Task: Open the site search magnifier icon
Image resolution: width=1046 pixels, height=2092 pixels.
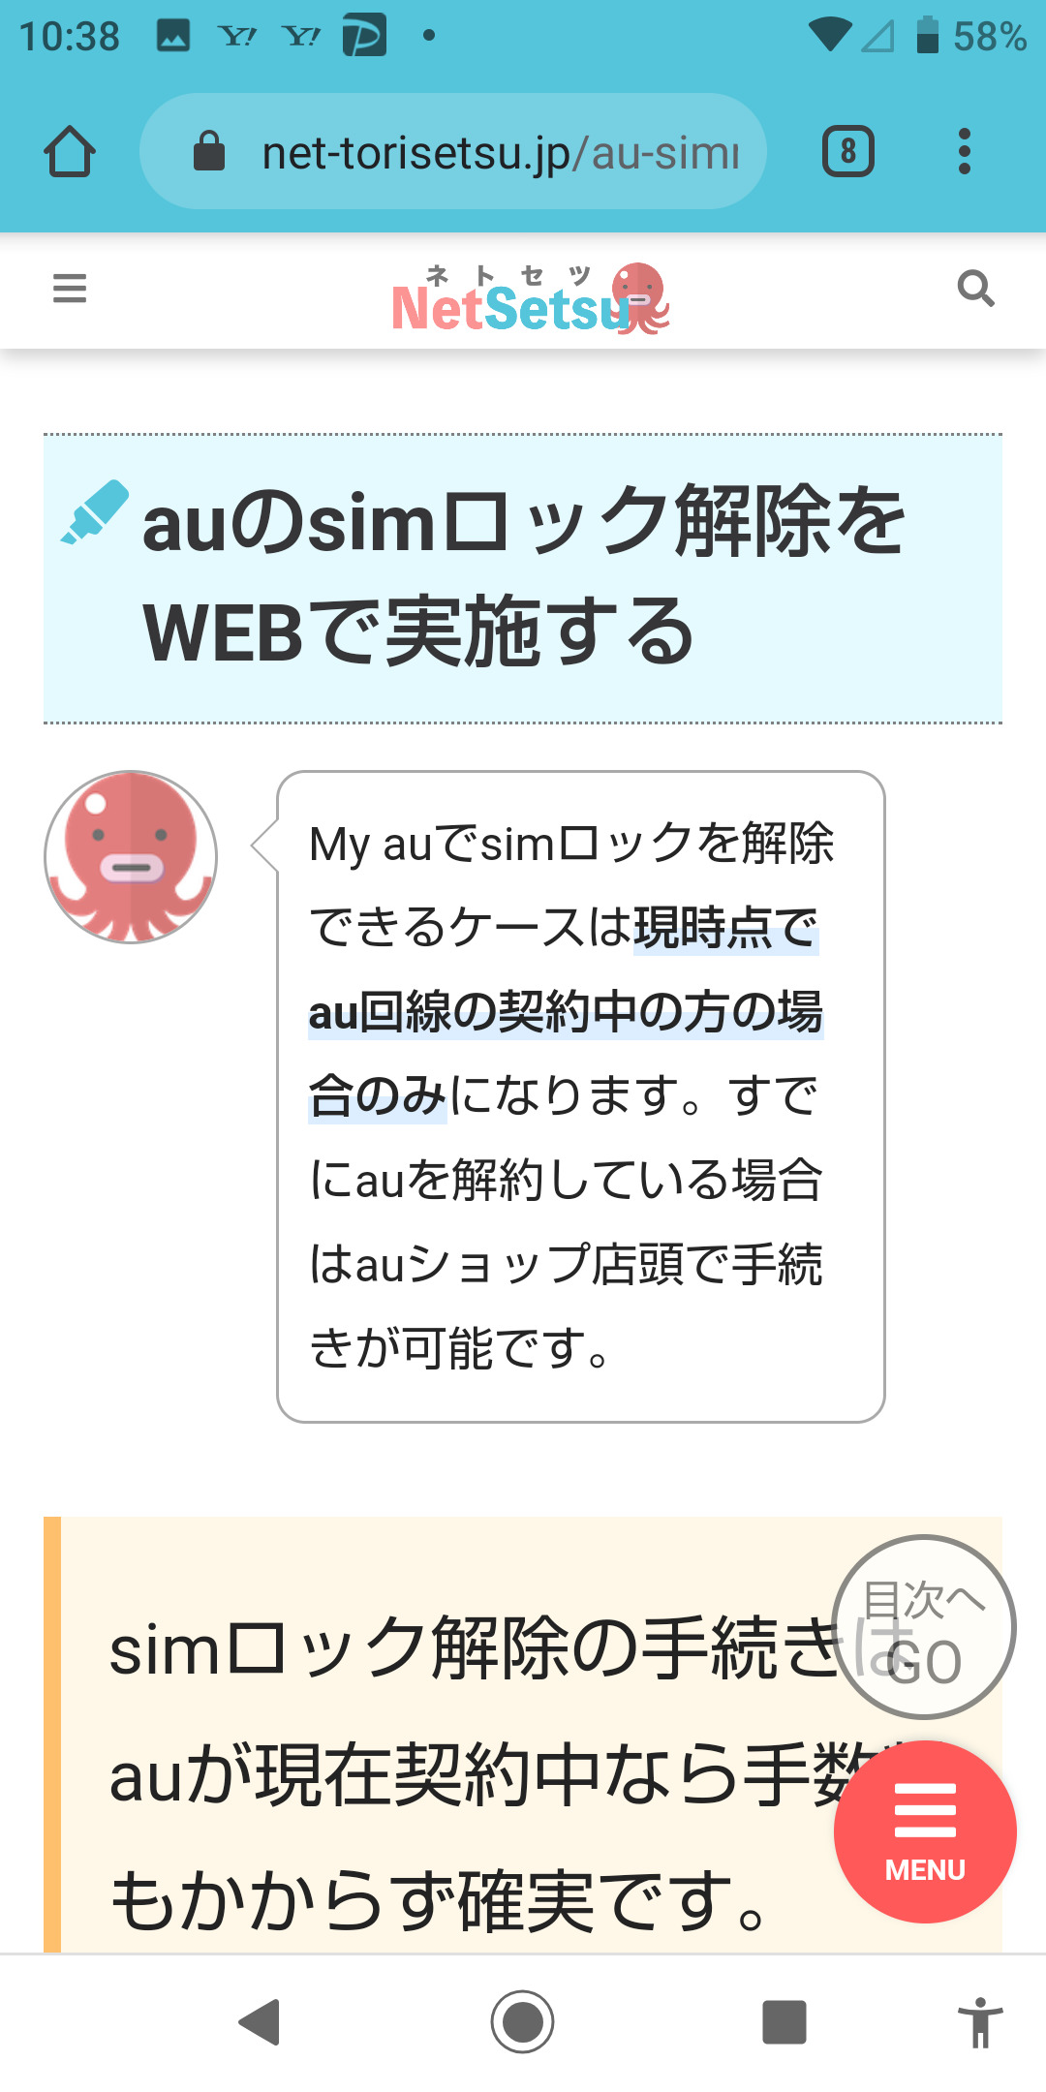Action: point(975,289)
